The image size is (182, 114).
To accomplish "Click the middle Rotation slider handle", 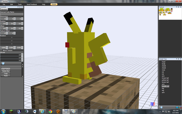I will [x=12, y=40].
